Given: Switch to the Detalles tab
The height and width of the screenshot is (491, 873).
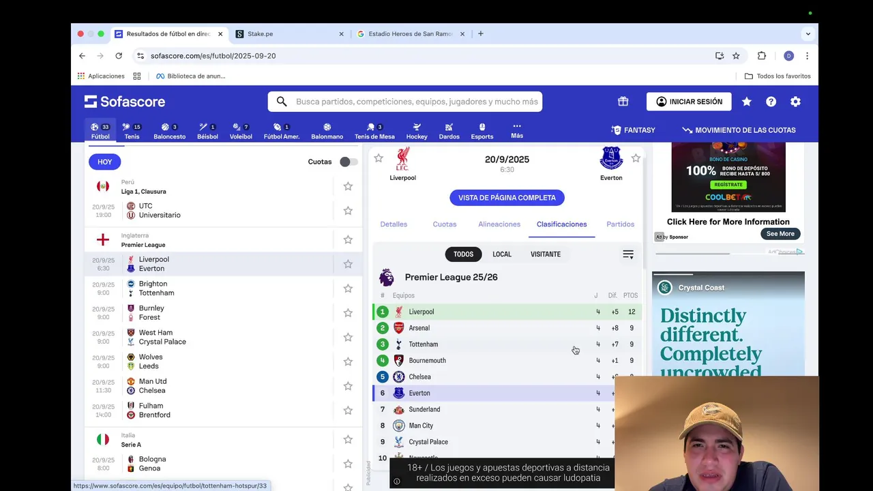Looking at the screenshot, I should (x=394, y=224).
